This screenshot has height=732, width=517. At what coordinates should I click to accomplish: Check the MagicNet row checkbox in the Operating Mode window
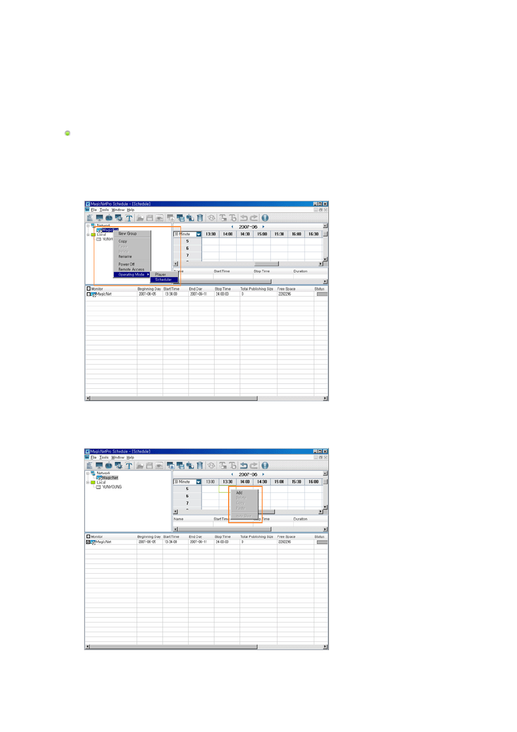coord(88,294)
